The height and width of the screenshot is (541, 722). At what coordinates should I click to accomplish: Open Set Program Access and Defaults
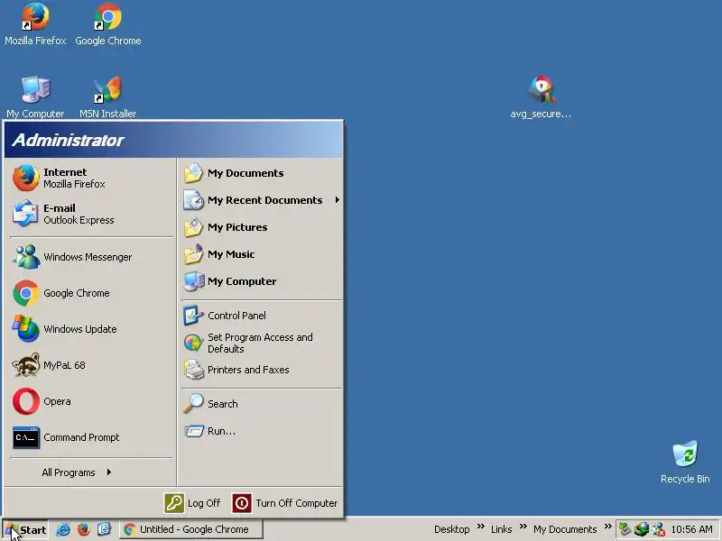point(260,343)
